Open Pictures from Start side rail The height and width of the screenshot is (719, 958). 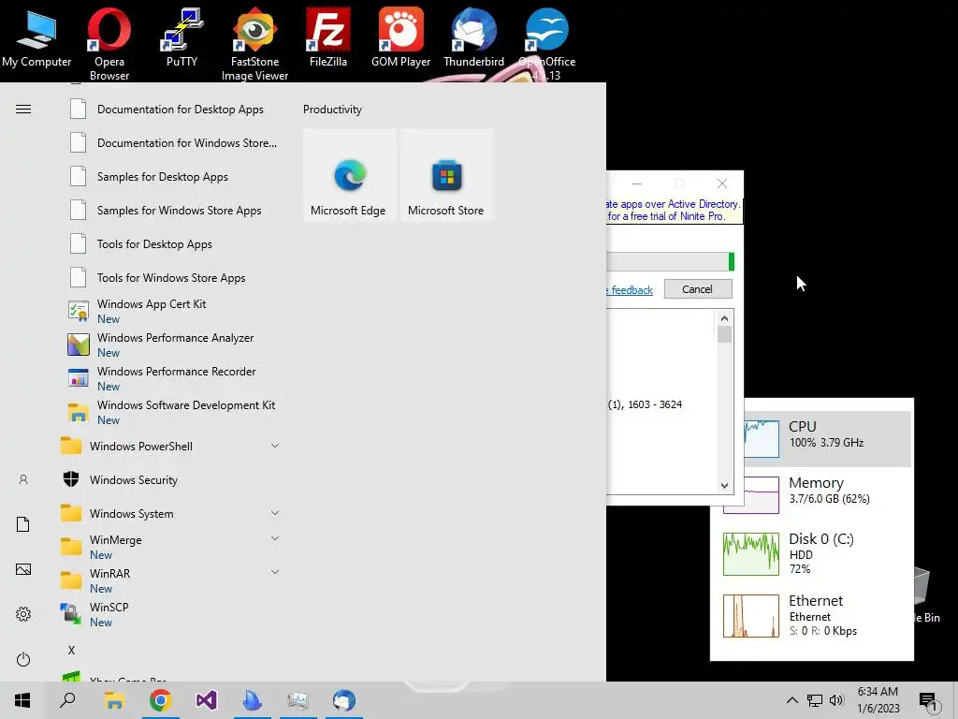(x=23, y=569)
